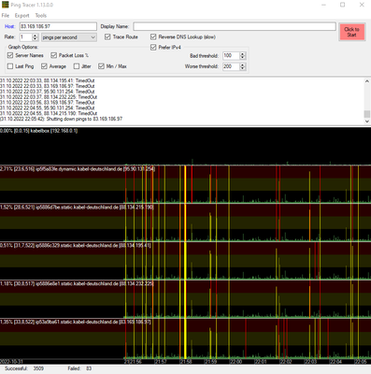Click the log line 'Shutting down pings to 83.169.186.97'
Image resolution: width=371 pixels, height=374 pixels.
click(x=61, y=119)
